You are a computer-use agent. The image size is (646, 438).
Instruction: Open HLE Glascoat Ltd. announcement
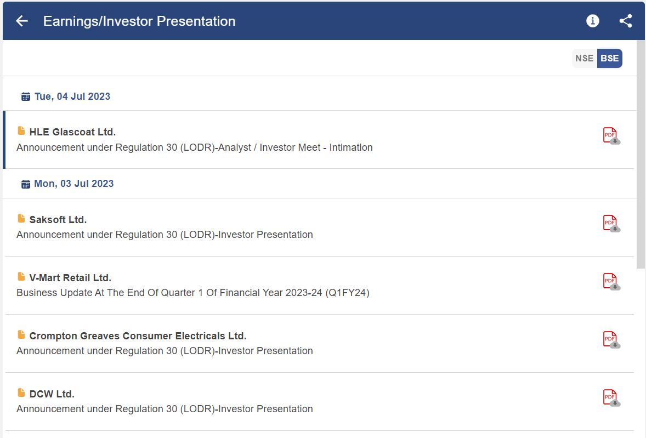72,132
